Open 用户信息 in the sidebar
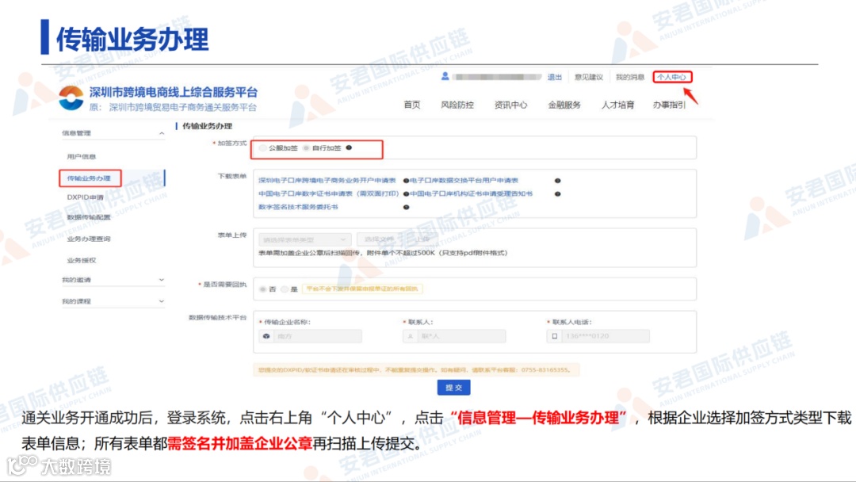This screenshot has height=482, width=856. click(82, 157)
